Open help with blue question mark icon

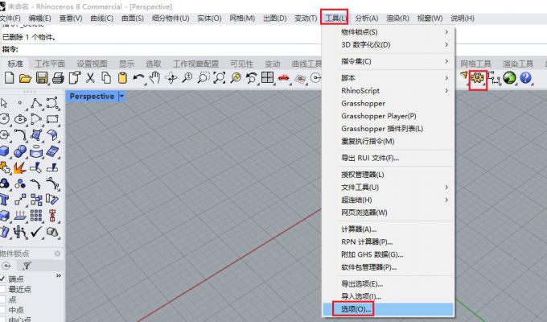coord(525,77)
